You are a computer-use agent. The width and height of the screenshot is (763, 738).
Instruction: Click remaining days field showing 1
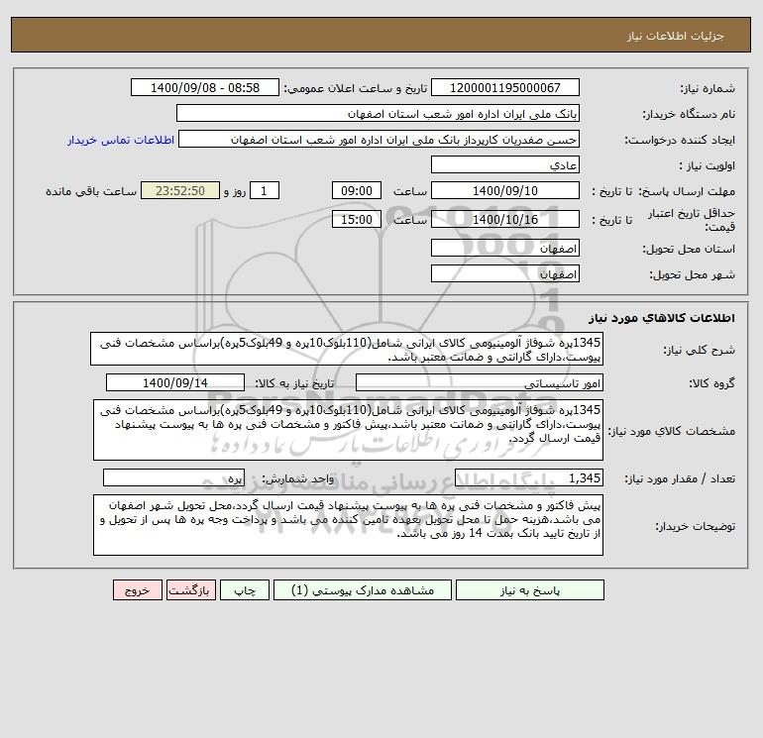click(265, 191)
